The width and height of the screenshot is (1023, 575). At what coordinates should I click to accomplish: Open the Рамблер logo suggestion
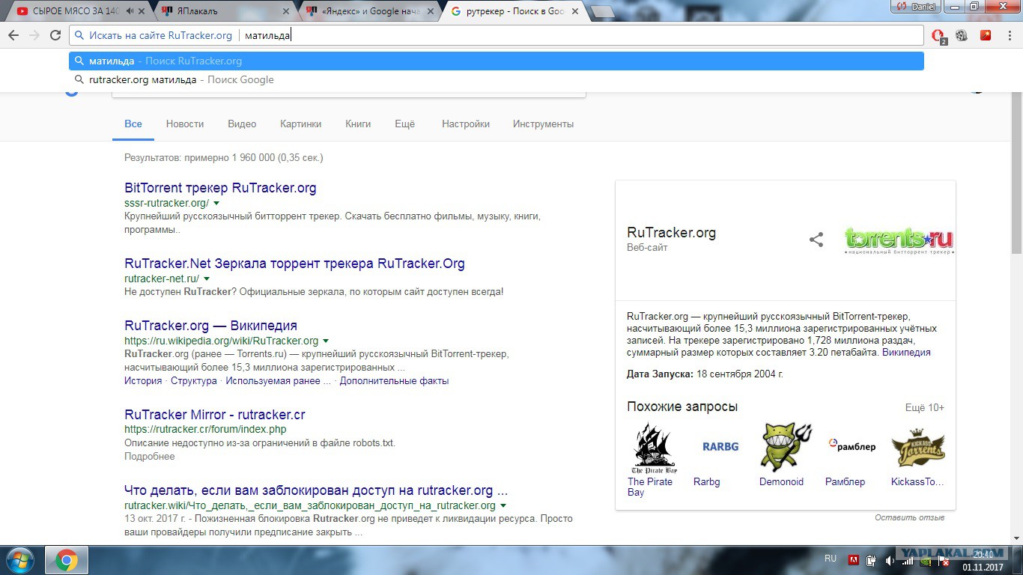[852, 447]
